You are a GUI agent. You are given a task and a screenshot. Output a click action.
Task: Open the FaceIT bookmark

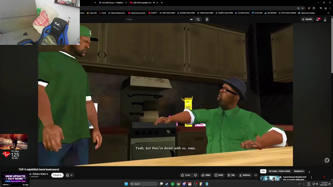pyautogui.click(x=103, y=13)
